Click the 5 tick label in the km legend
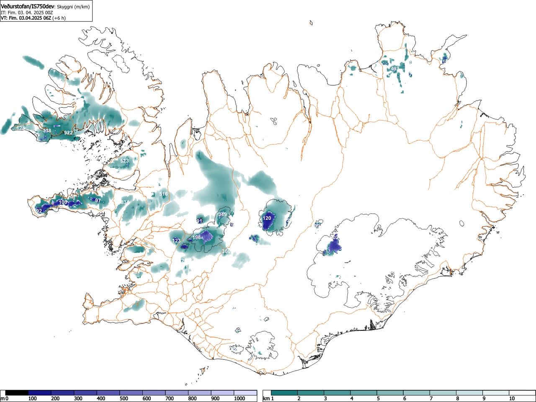This screenshot has width=536, height=402. coord(378,399)
